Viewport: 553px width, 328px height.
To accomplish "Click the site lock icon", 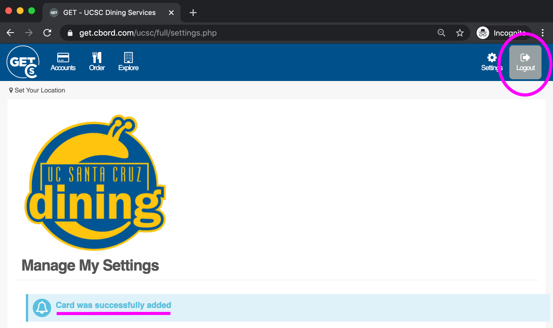I will 70,33.
